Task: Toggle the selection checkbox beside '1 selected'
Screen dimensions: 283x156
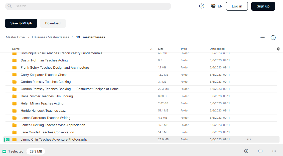Action: tap(4, 152)
